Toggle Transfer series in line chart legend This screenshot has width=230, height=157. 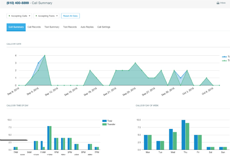pyautogui.click(x=226, y=61)
